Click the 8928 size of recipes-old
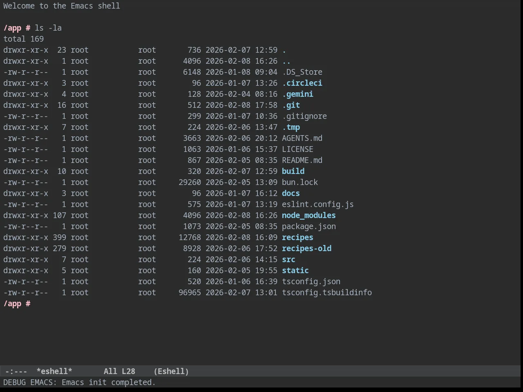 point(192,248)
